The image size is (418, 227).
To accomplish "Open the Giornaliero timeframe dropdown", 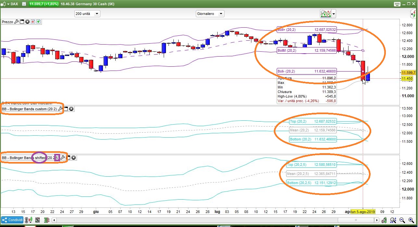I will pyautogui.click(x=210, y=14).
